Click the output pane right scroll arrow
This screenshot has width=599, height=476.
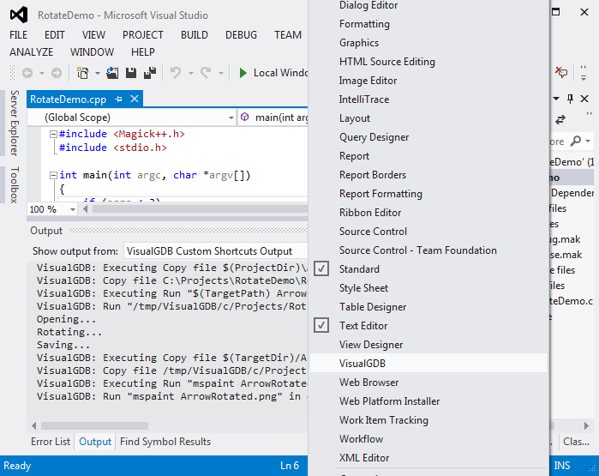[586, 425]
